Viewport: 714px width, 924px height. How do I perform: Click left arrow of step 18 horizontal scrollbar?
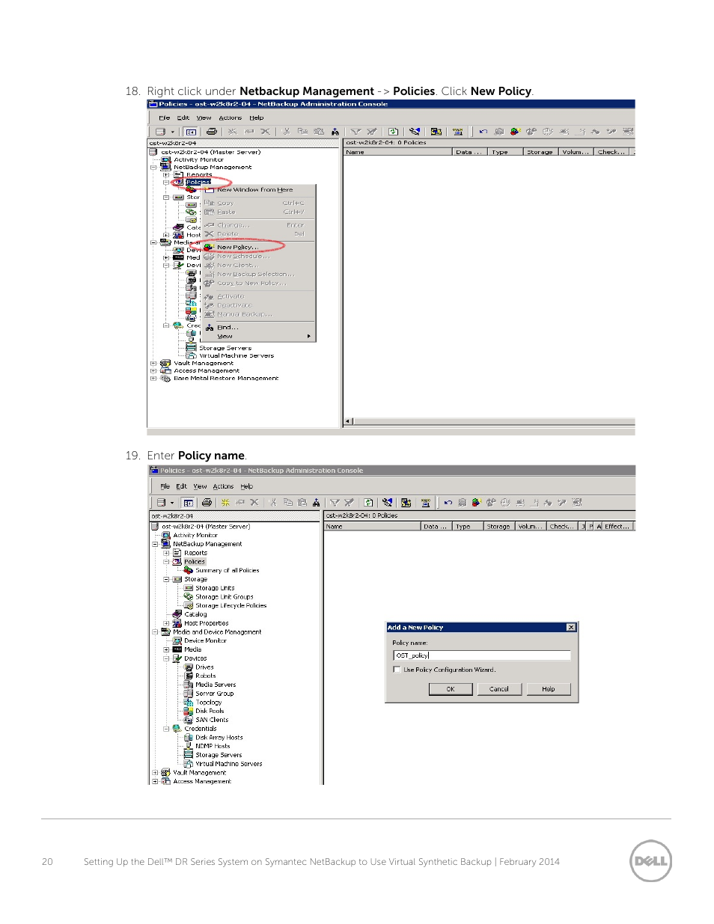click(347, 422)
